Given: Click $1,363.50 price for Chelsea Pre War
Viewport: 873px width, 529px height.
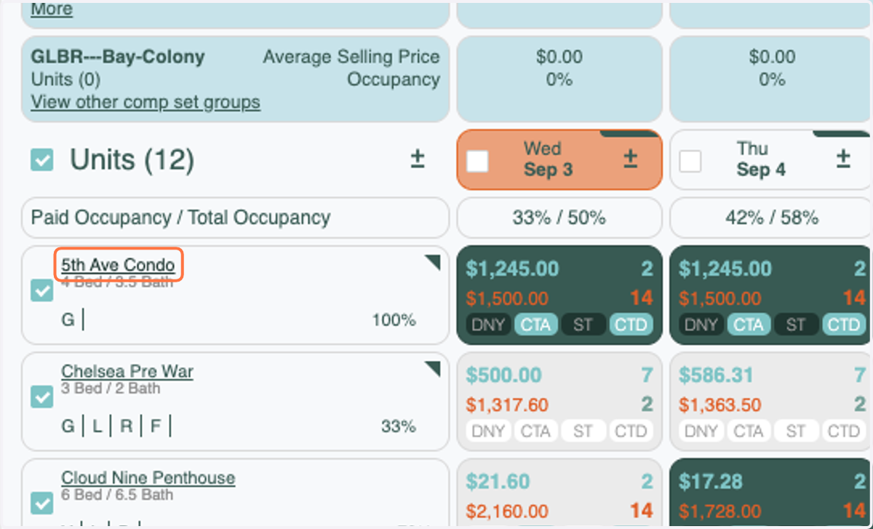Looking at the screenshot, I should (720, 405).
